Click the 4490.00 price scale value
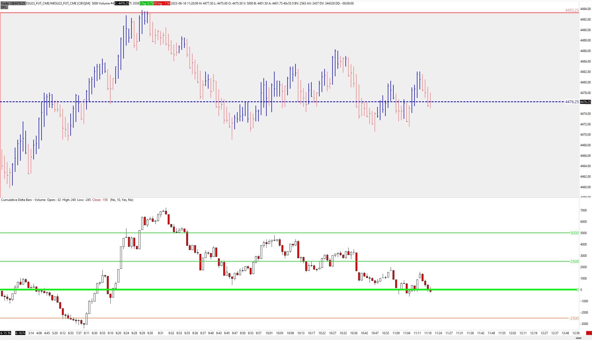Image resolution: width=592 pixels, height=340 pixels. click(x=585, y=30)
